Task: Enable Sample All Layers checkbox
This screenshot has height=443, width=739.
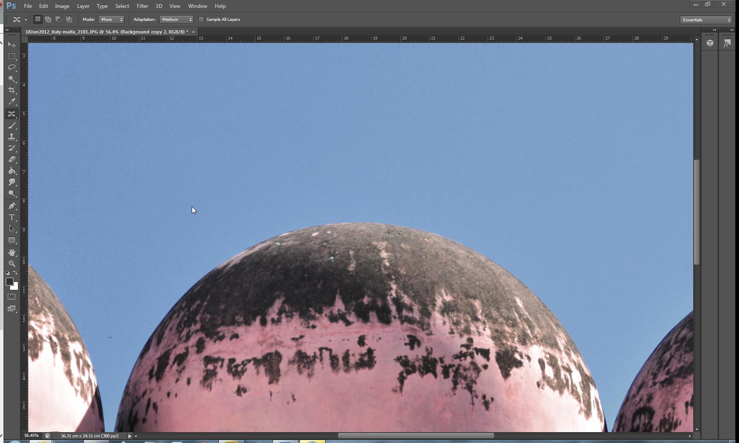Action: [201, 20]
